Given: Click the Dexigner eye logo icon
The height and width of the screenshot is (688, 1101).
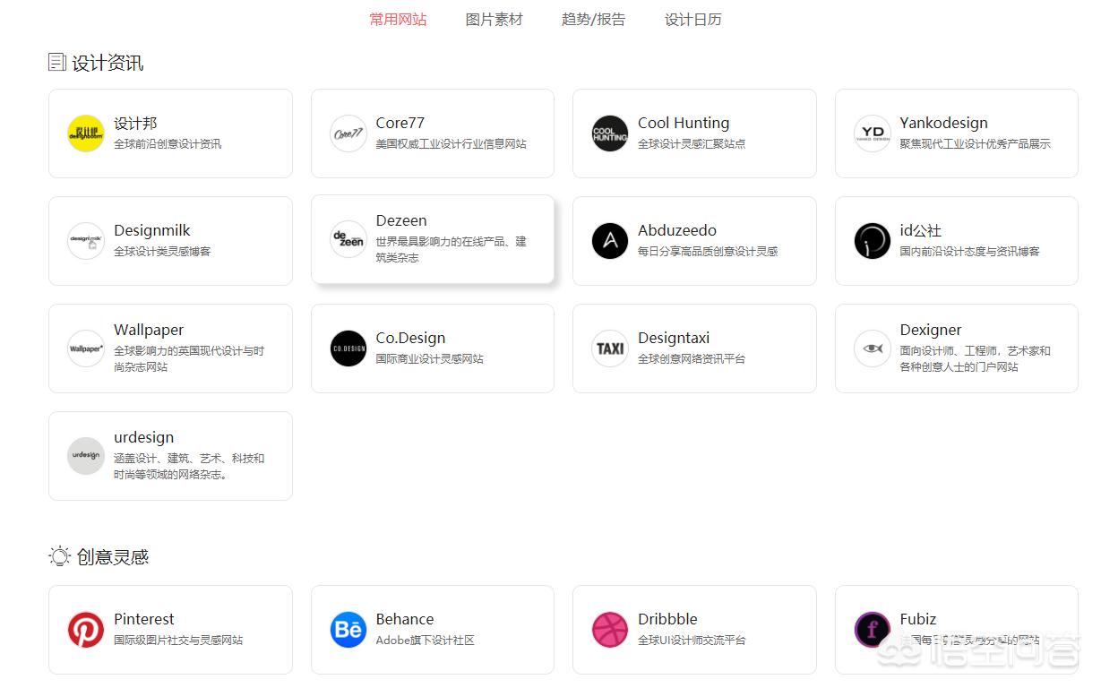Looking at the screenshot, I should [872, 348].
